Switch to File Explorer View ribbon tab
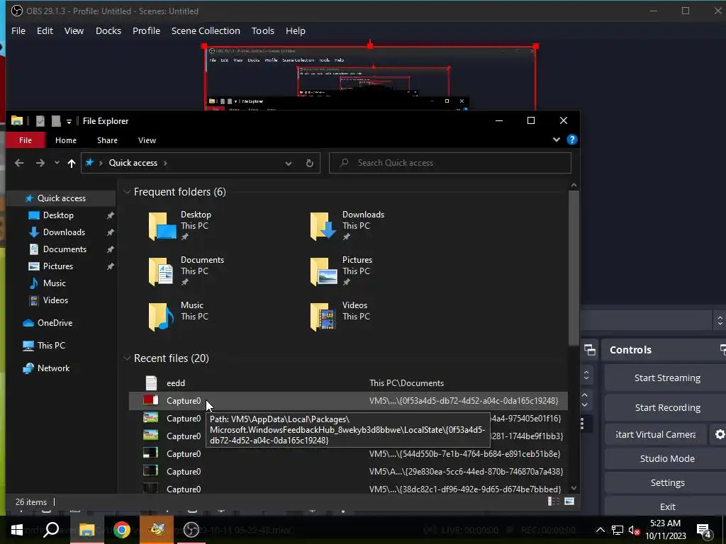 point(147,140)
